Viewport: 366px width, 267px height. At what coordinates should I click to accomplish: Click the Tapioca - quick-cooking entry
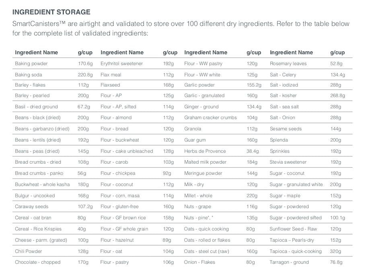tap(296, 251)
